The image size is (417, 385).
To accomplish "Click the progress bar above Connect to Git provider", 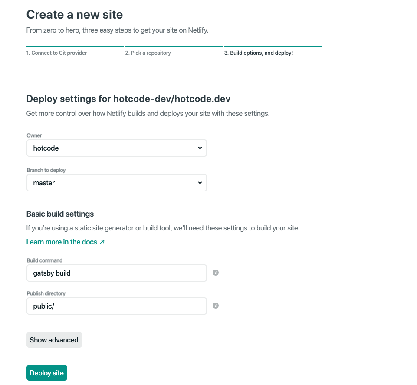I will [x=75, y=46].
